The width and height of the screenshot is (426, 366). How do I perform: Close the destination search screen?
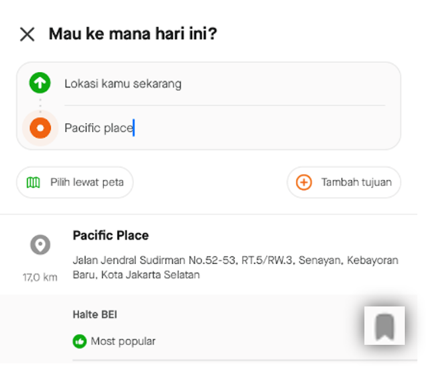pos(27,34)
